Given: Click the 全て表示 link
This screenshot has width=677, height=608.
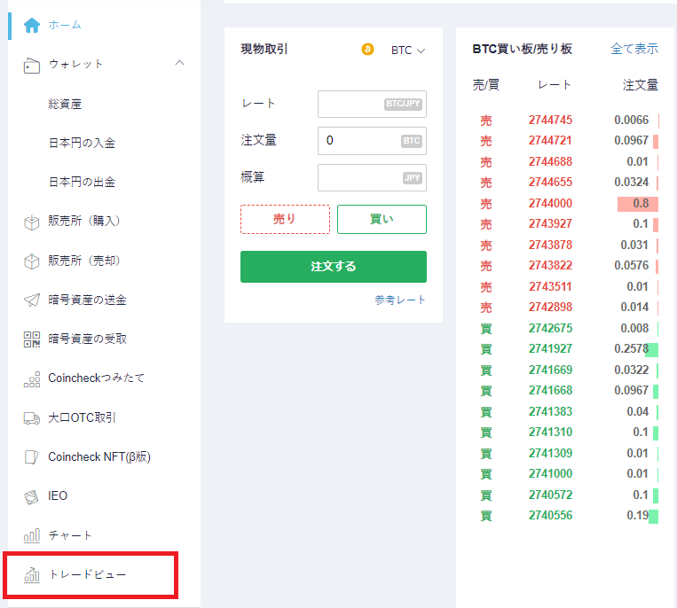Looking at the screenshot, I should tap(634, 49).
